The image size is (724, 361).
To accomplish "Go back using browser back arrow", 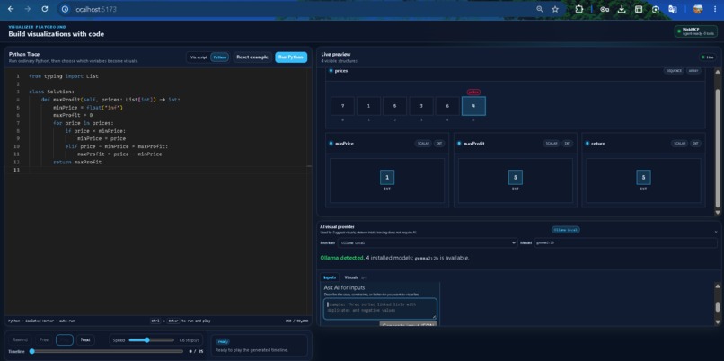I will click(x=11, y=9).
